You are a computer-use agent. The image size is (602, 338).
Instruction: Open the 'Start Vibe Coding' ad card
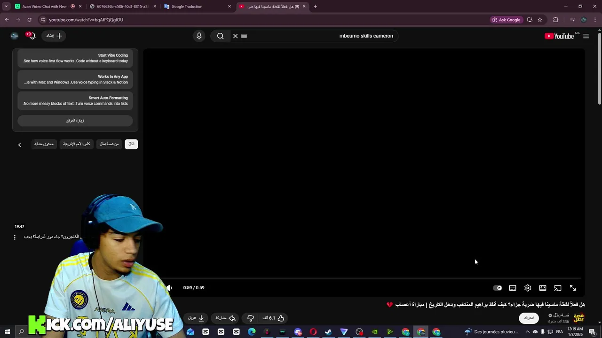pyautogui.click(x=75, y=58)
